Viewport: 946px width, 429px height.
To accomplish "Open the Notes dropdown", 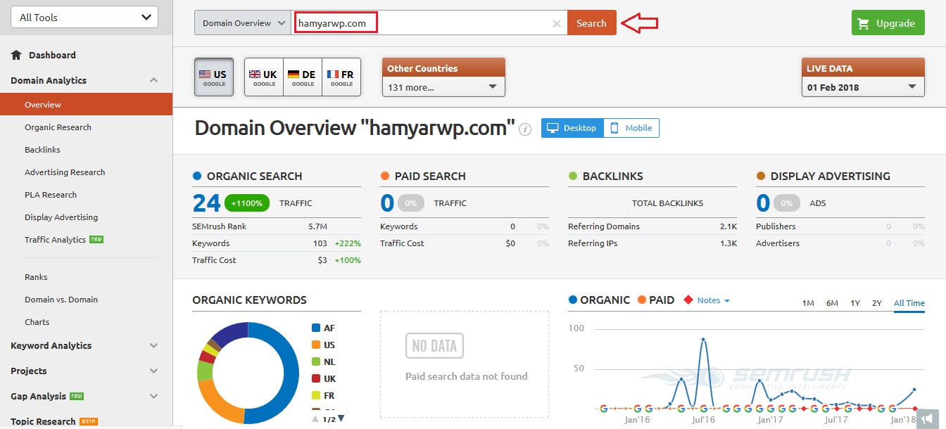I will [x=714, y=300].
